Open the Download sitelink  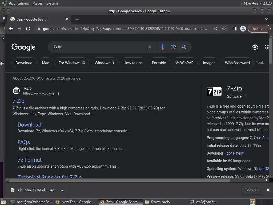[x=29, y=125]
